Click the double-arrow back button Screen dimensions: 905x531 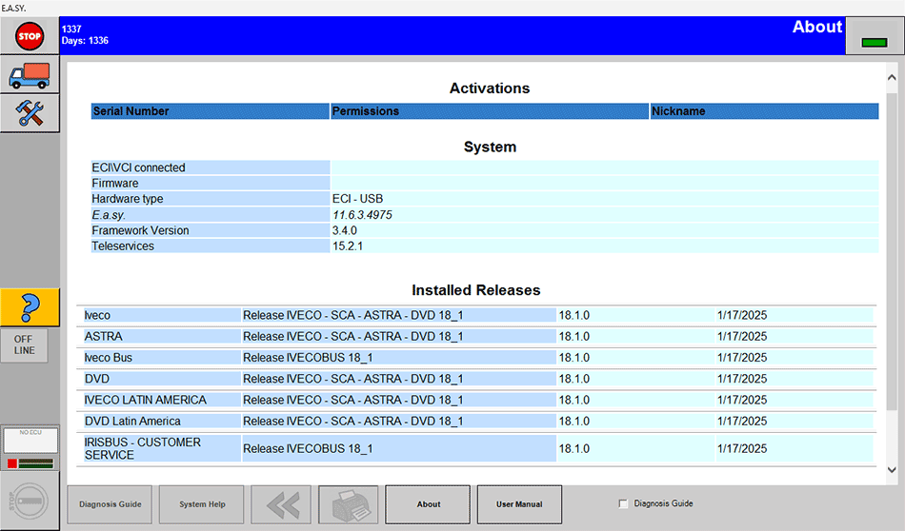tap(281, 504)
